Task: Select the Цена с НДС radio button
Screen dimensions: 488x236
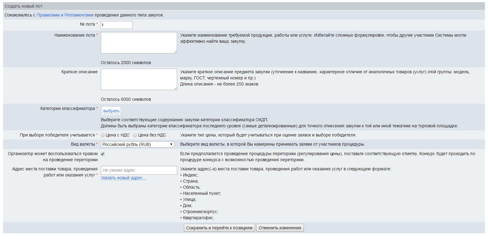Action: [103, 135]
